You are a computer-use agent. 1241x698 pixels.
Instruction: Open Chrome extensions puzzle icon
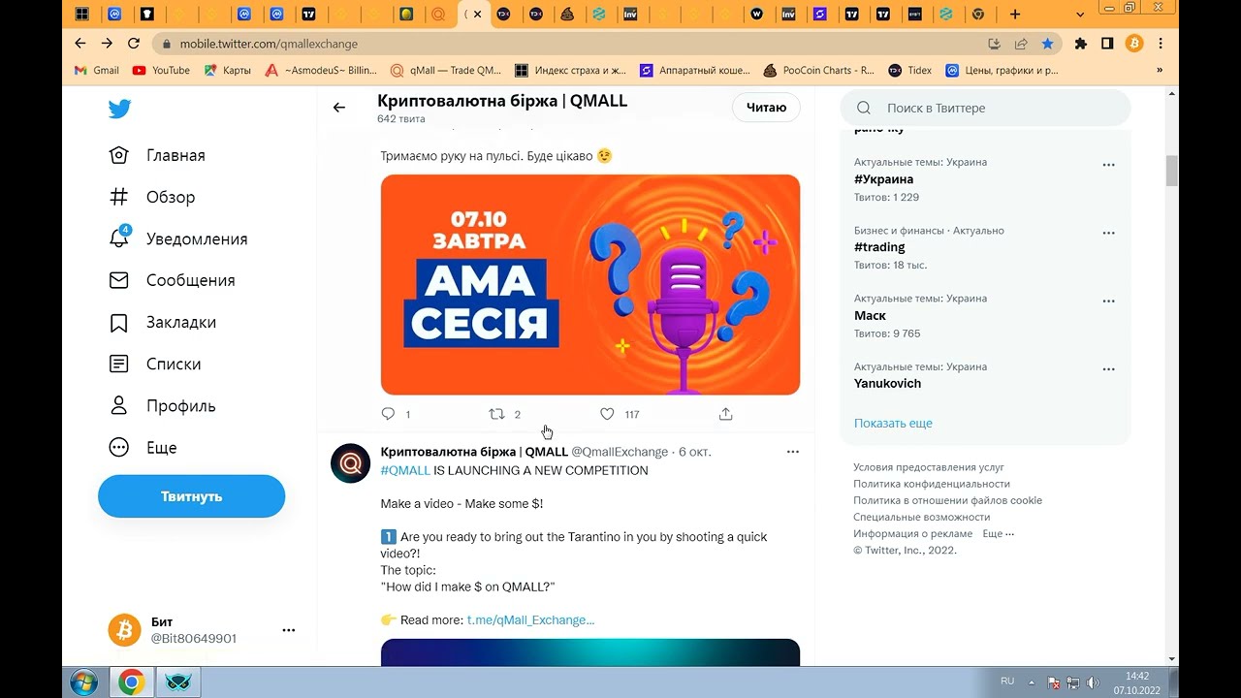point(1081,44)
